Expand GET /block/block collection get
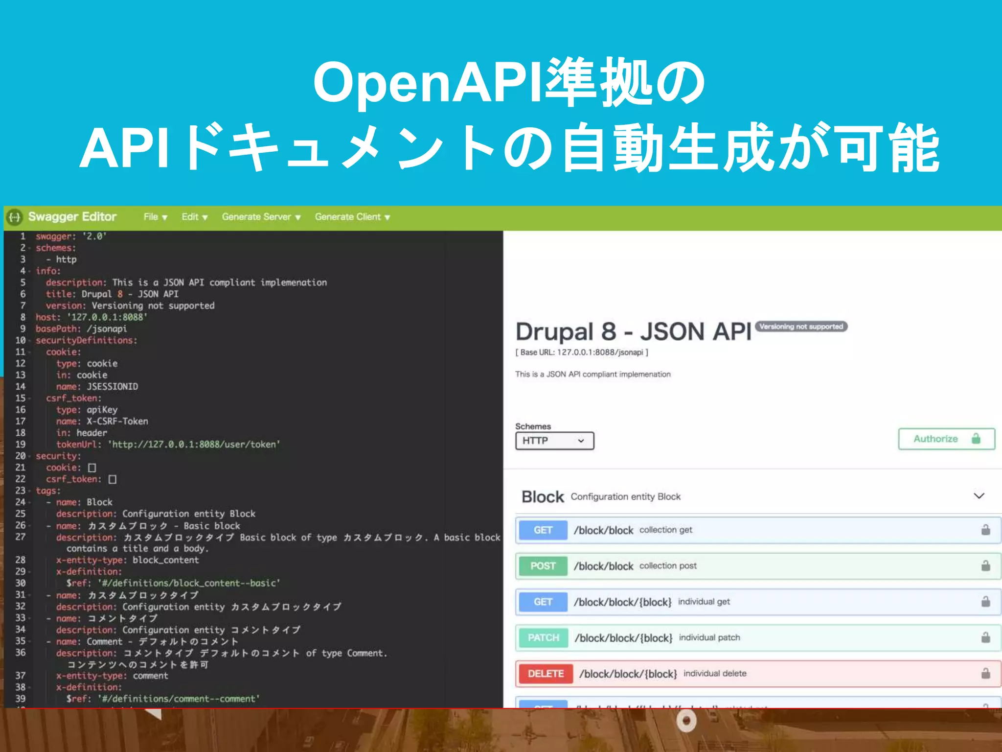Viewport: 1002px width, 752px height. (x=758, y=530)
